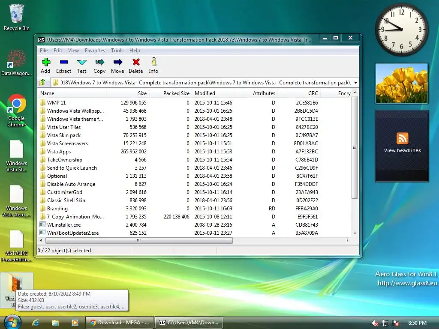The image size is (439, 329).
Task: Select the WMP 11 folder
Action: [x=56, y=103]
